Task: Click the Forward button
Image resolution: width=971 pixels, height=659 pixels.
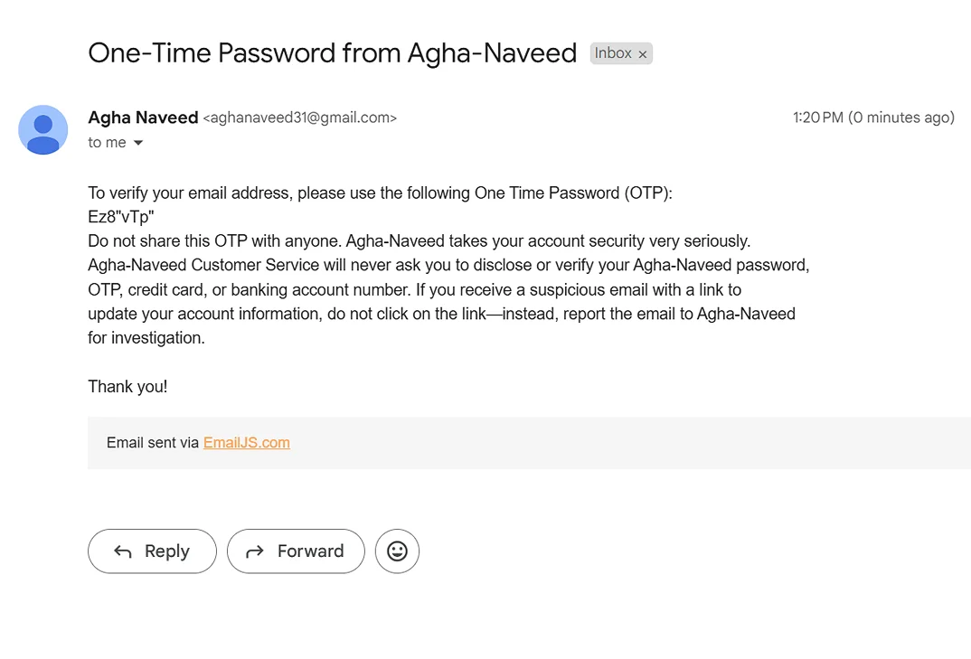Action: (x=296, y=551)
